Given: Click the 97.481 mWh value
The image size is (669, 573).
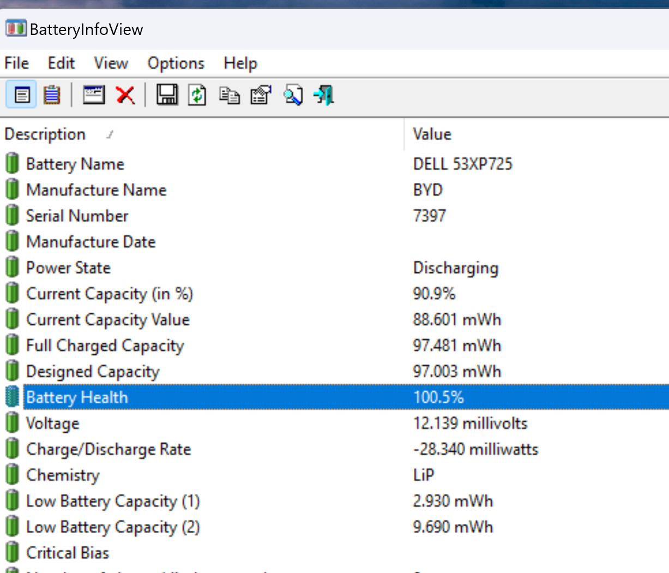Looking at the screenshot, I should (x=457, y=345).
